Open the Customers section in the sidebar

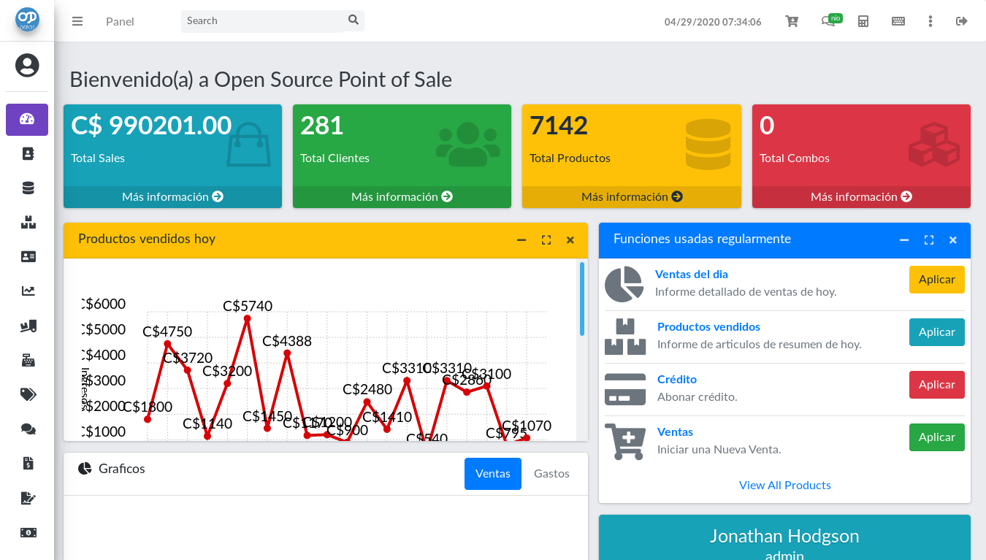point(27,153)
